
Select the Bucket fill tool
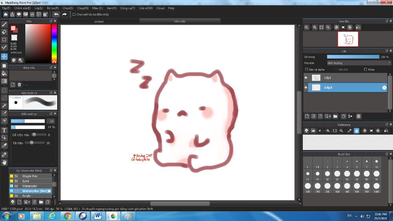[4, 73]
